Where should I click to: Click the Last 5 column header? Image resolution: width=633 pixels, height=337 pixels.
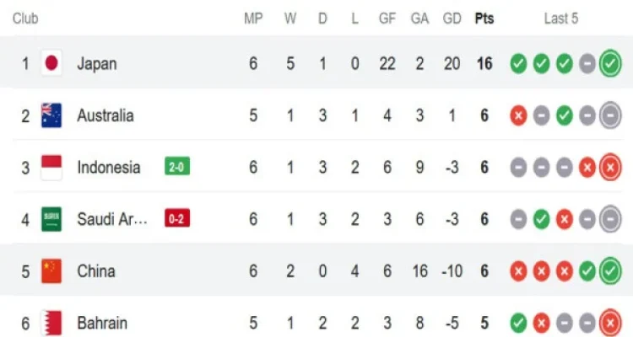pyautogui.click(x=560, y=19)
